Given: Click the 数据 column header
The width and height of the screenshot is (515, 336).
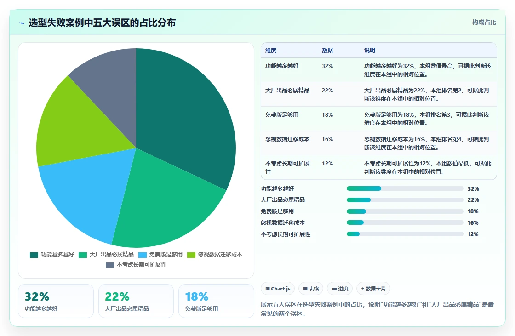Looking at the screenshot, I should coord(327,50).
